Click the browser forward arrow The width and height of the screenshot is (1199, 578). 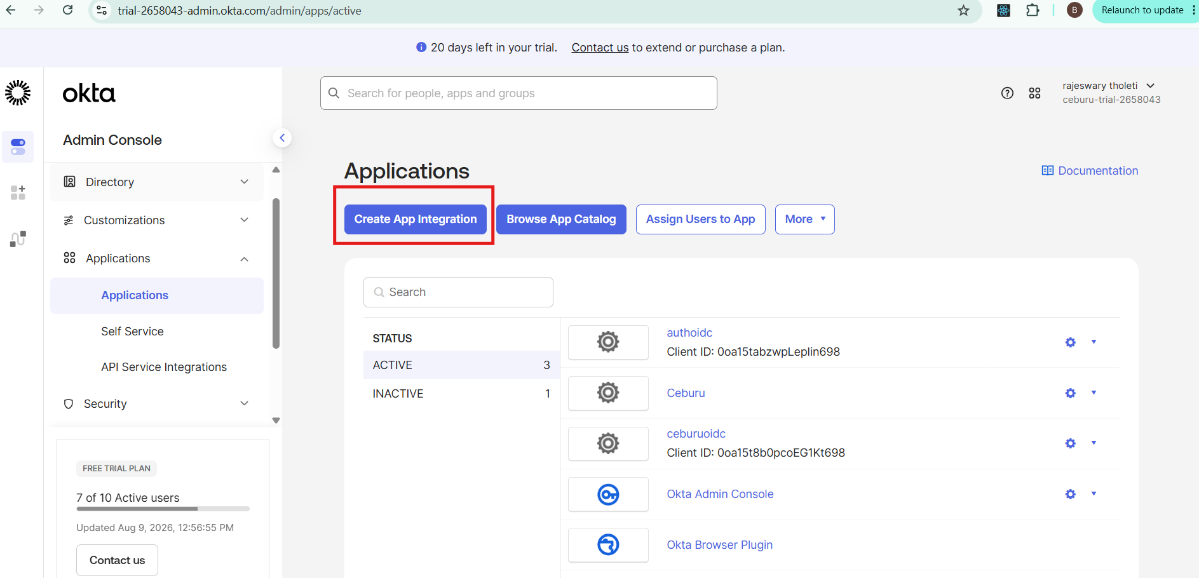(x=39, y=10)
